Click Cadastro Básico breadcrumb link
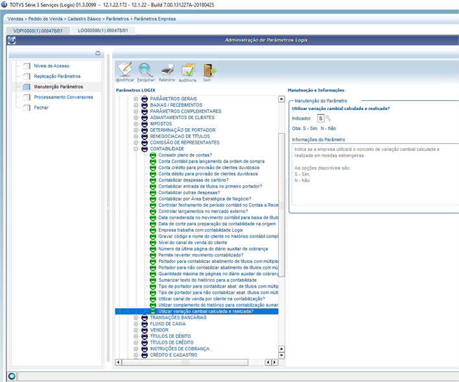The width and height of the screenshot is (459, 382). [84, 19]
